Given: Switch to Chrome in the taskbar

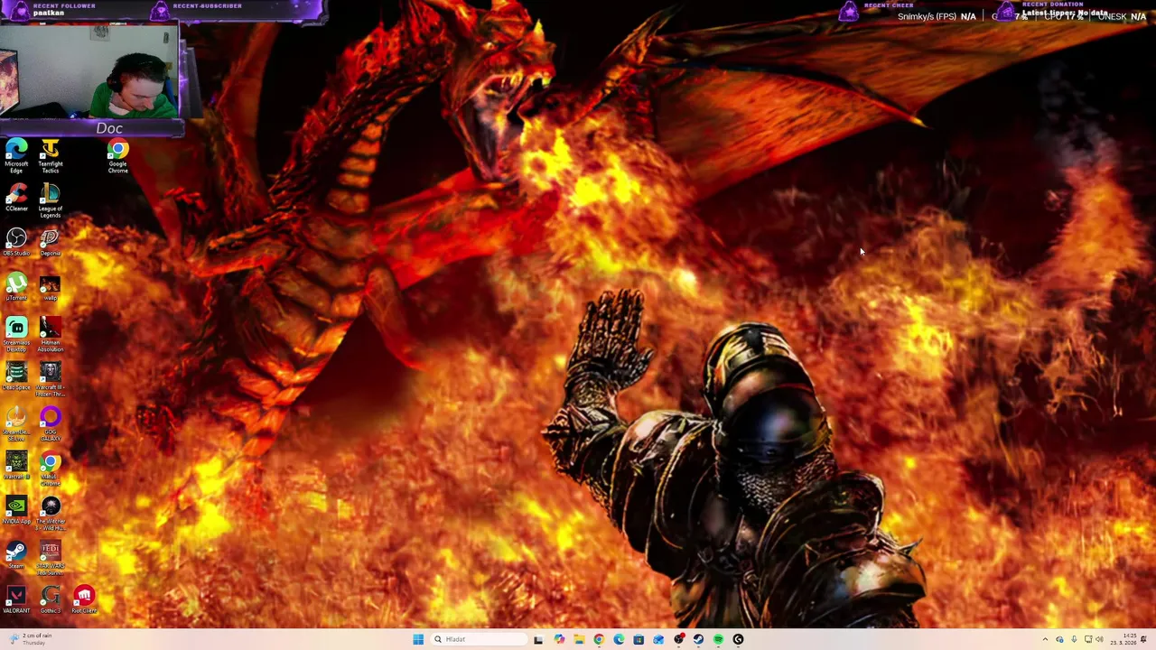Looking at the screenshot, I should [x=599, y=639].
